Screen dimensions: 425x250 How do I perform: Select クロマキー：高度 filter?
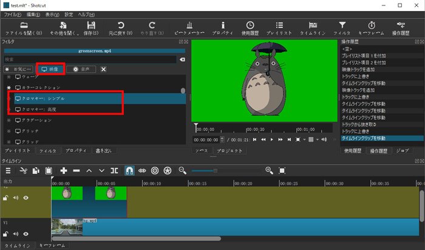coord(100,109)
